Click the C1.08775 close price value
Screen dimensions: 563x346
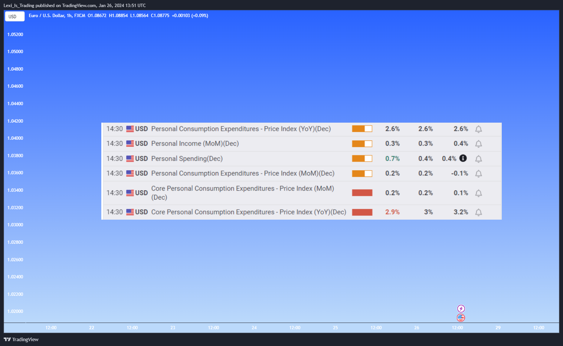click(x=160, y=16)
